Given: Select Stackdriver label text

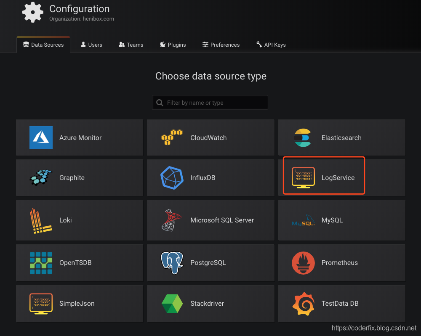Looking at the screenshot, I should [207, 303].
